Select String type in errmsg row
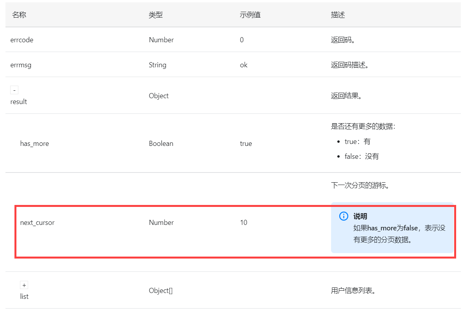Image resolution: width=462 pixels, height=309 pixels. point(158,65)
